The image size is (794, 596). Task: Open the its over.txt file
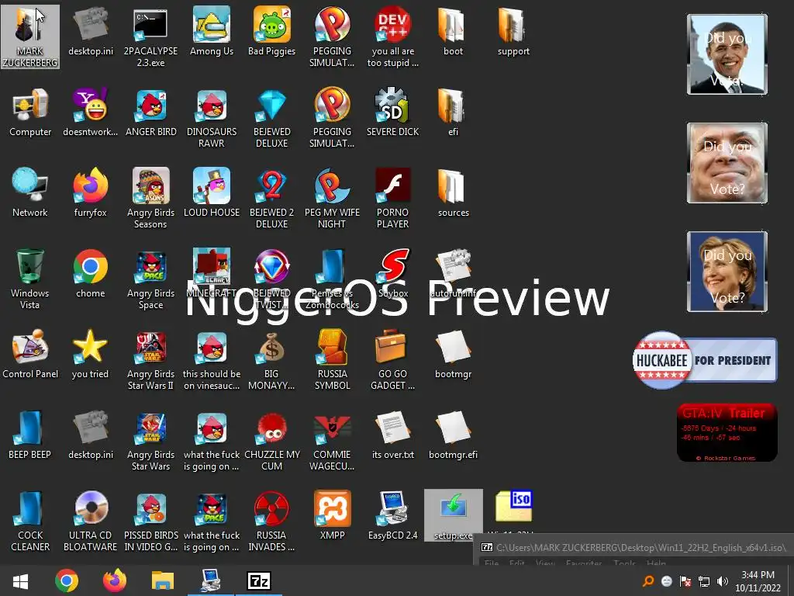[x=392, y=435]
